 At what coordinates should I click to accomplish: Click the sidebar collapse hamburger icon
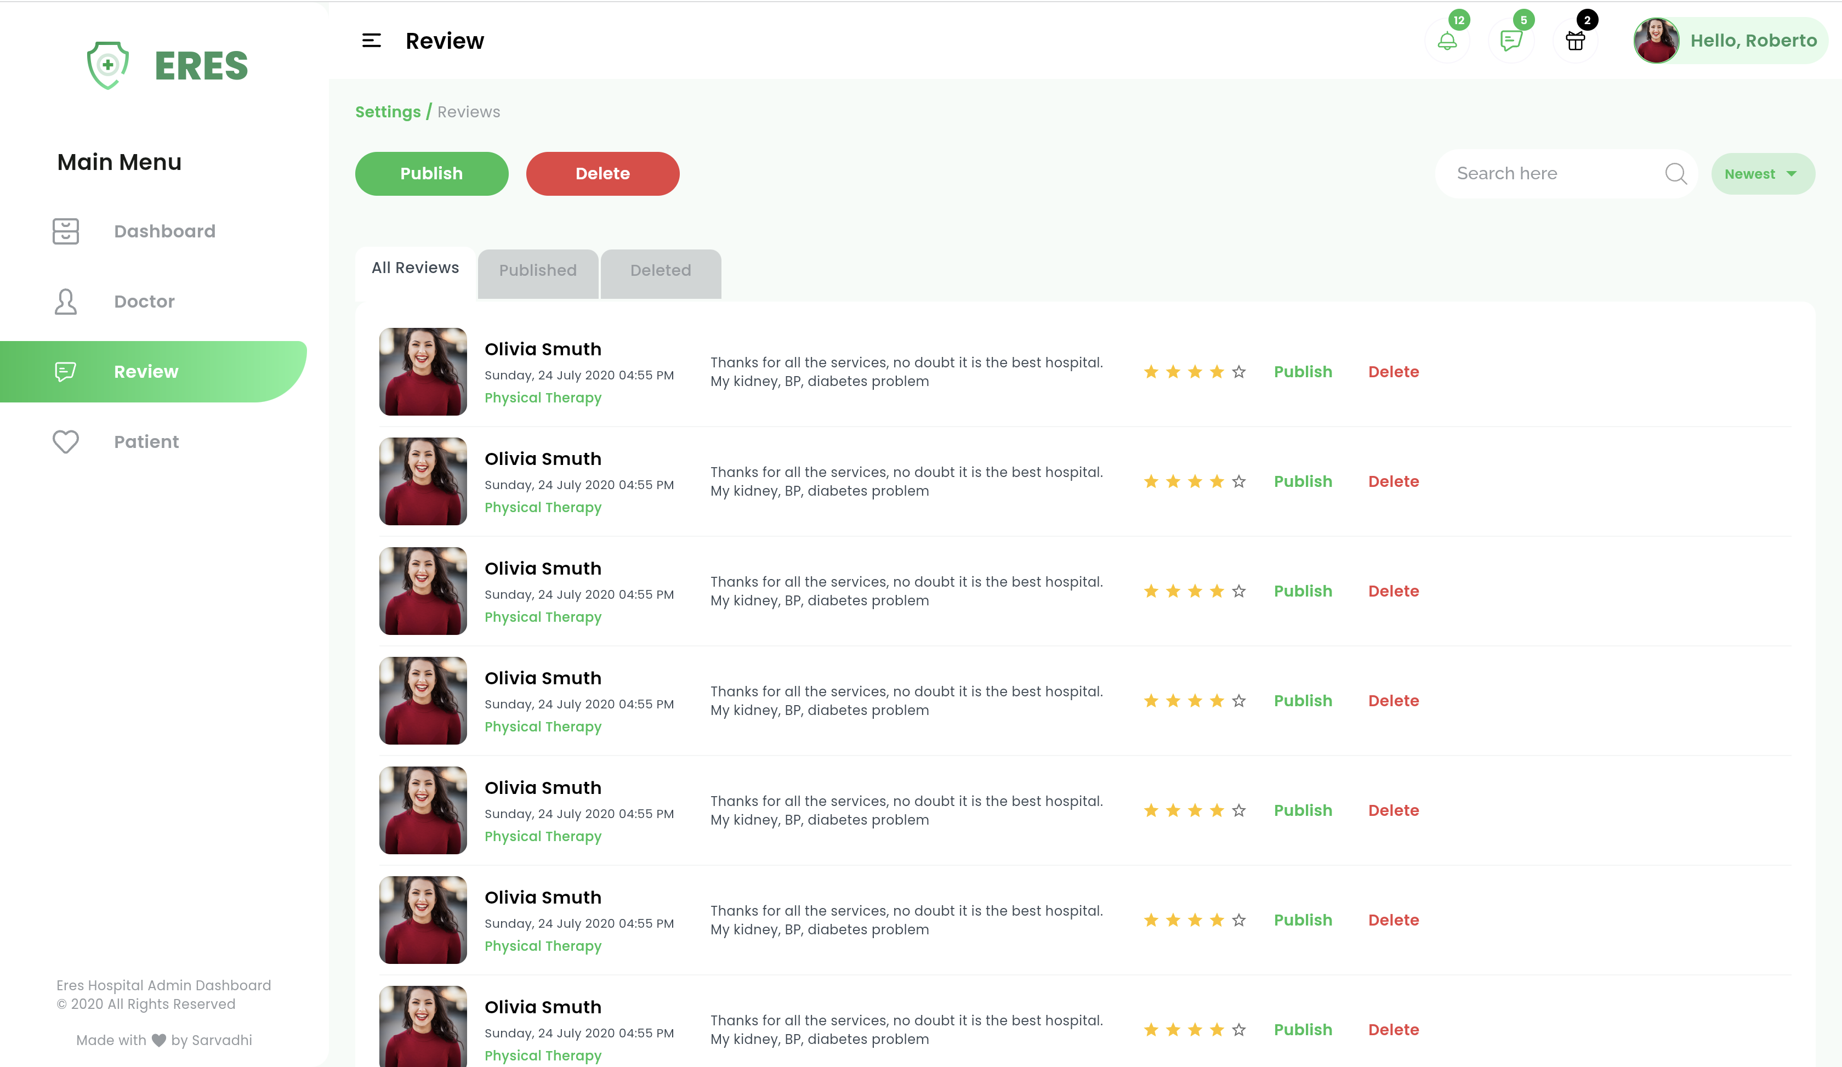pos(371,40)
